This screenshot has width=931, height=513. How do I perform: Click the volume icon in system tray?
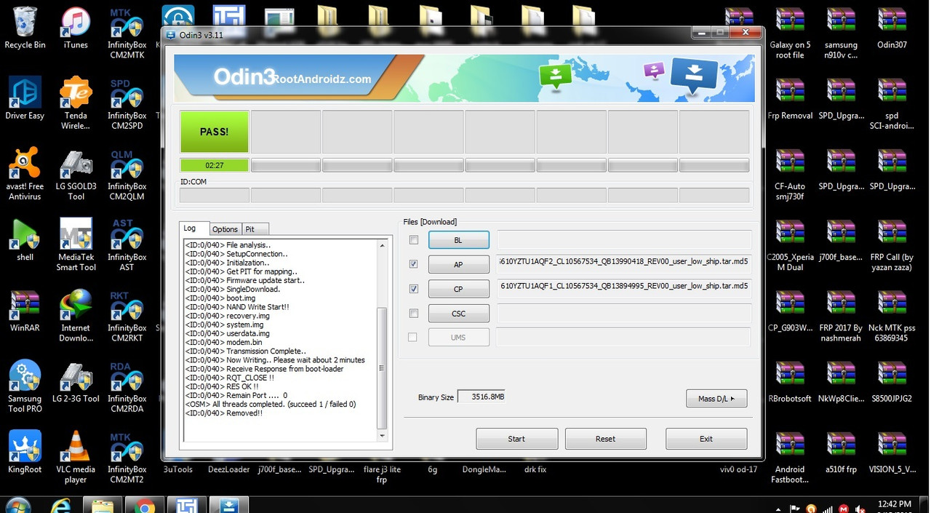(x=860, y=509)
